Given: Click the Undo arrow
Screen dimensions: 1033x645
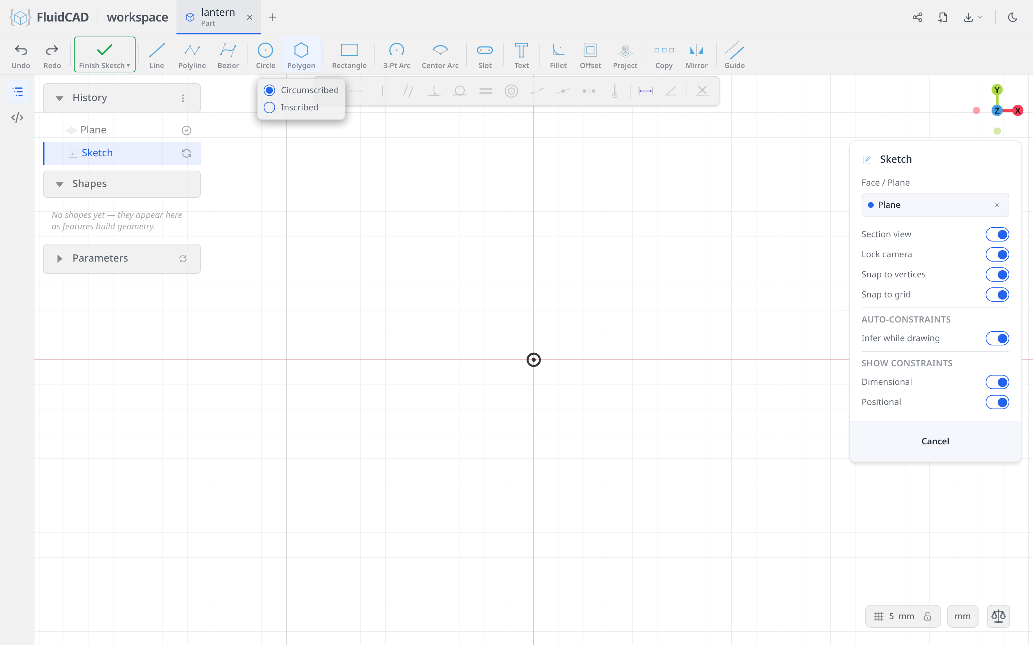Looking at the screenshot, I should [21, 55].
